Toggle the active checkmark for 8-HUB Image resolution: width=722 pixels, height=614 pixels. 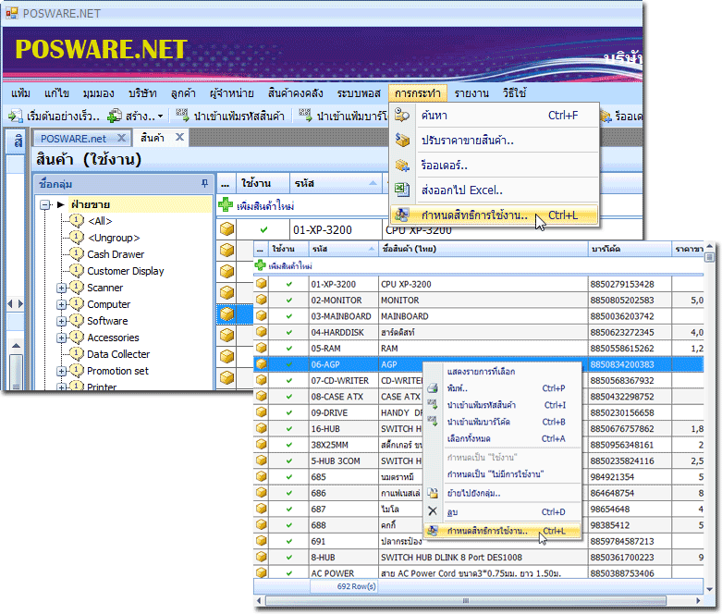(288, 558)
